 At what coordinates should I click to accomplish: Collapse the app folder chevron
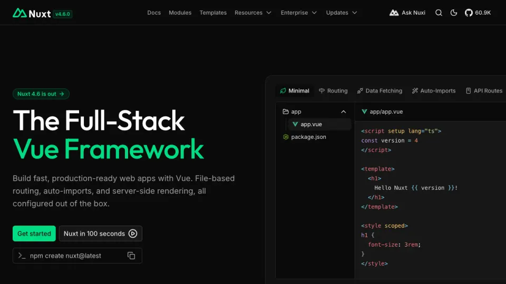click(x=343, y=111)
